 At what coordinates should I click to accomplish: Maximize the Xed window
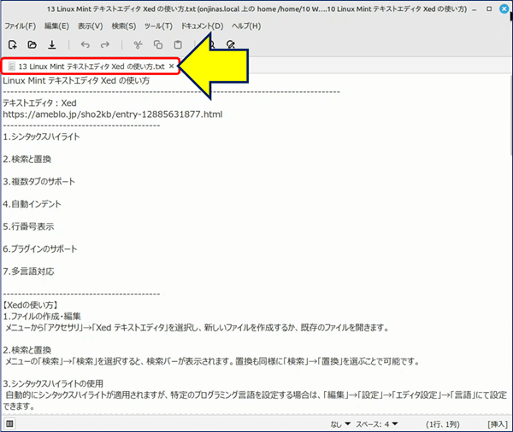point(489,9)
